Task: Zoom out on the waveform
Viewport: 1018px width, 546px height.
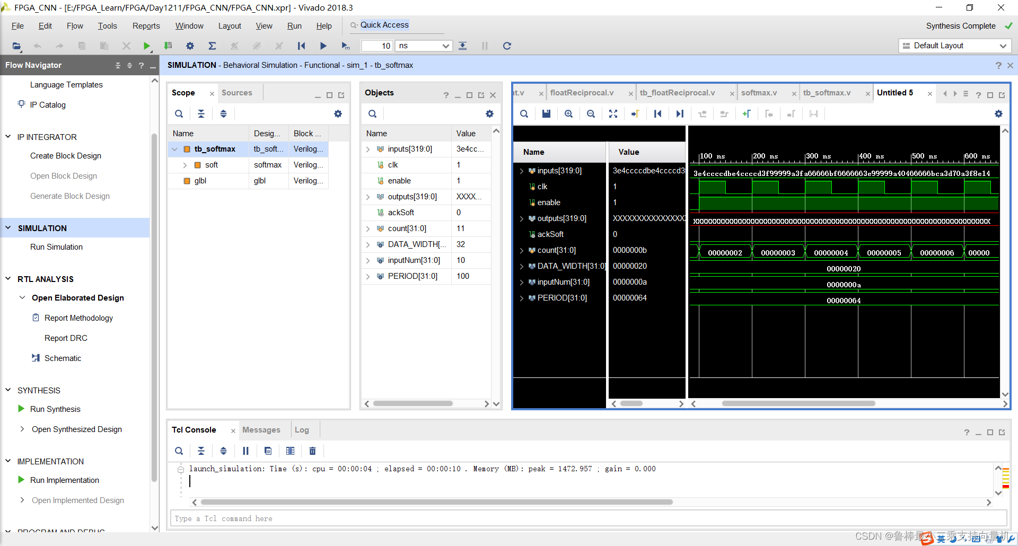Action: click(x=591, y=114)
